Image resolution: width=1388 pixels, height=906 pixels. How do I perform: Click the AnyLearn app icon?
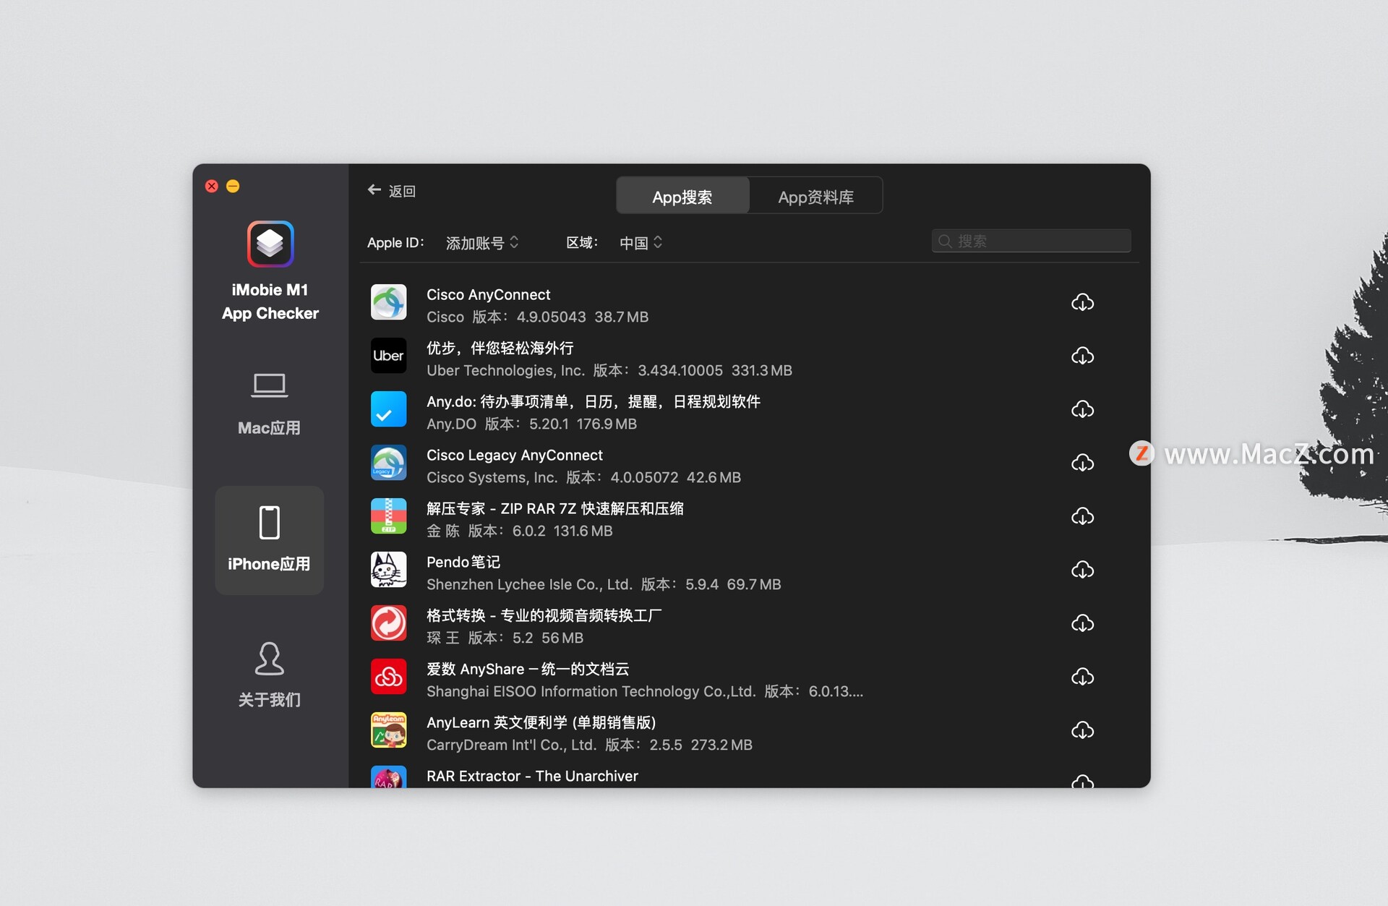point(389,730)
